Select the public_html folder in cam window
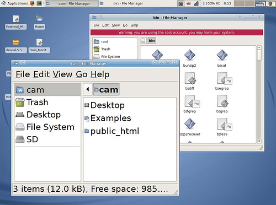Image resolution: width=276 pixels, height=205 pixels. (112, 131)
